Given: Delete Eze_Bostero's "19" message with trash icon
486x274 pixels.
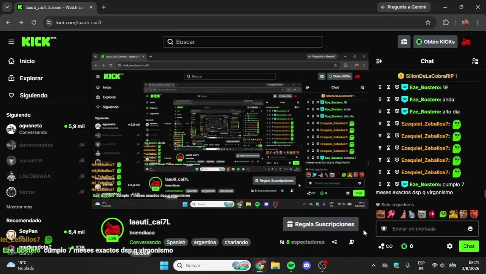Looking at the screenshot, I should (x=380, y=87).
